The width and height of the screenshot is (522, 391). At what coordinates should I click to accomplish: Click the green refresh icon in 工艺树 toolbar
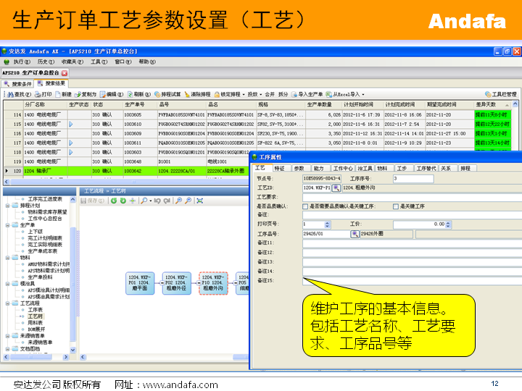pos(113,201)
